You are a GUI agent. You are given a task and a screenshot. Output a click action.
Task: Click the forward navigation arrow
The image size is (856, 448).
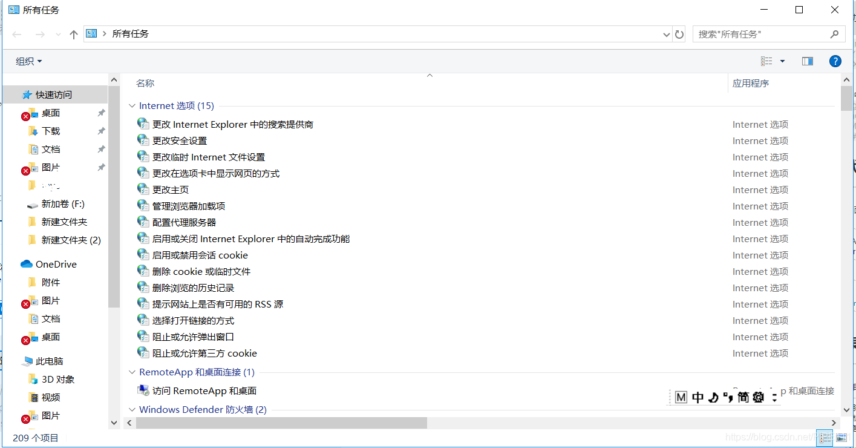(40, 35)
